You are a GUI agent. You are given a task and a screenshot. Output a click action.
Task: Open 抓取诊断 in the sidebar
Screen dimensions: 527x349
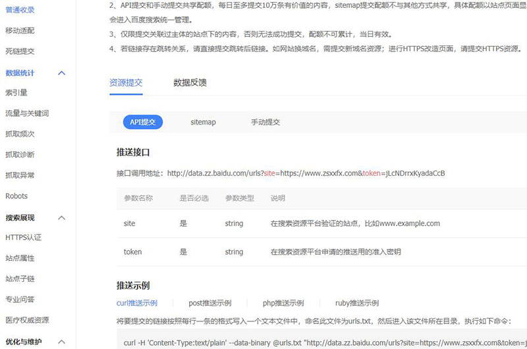tap(20, 155)
